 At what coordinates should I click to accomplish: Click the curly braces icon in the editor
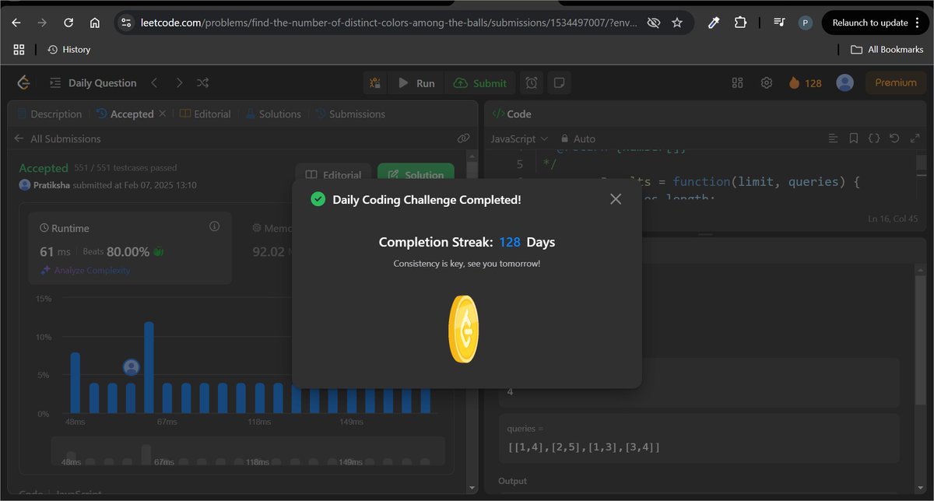point(874,138)
